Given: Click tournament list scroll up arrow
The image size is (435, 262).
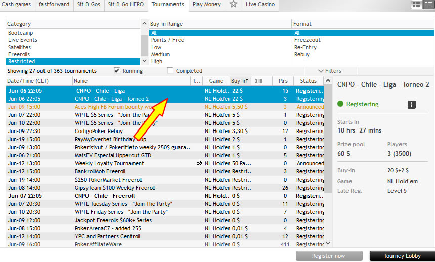Looking at the screenshot, I should click(x=328, y=81).
